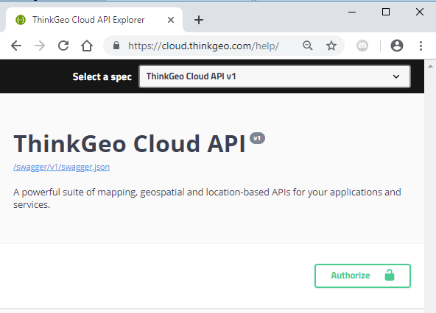
Task: Open the Chrome profile avatar
Action: (397, 46)
